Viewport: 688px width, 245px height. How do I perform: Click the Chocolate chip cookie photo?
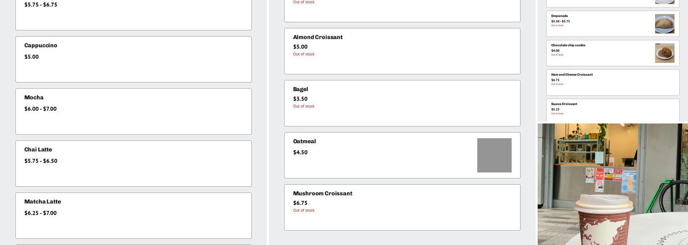[664, 53]
